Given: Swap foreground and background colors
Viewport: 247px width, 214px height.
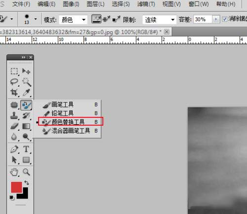Looking at the screenshot, I should (x=27, y=183).
